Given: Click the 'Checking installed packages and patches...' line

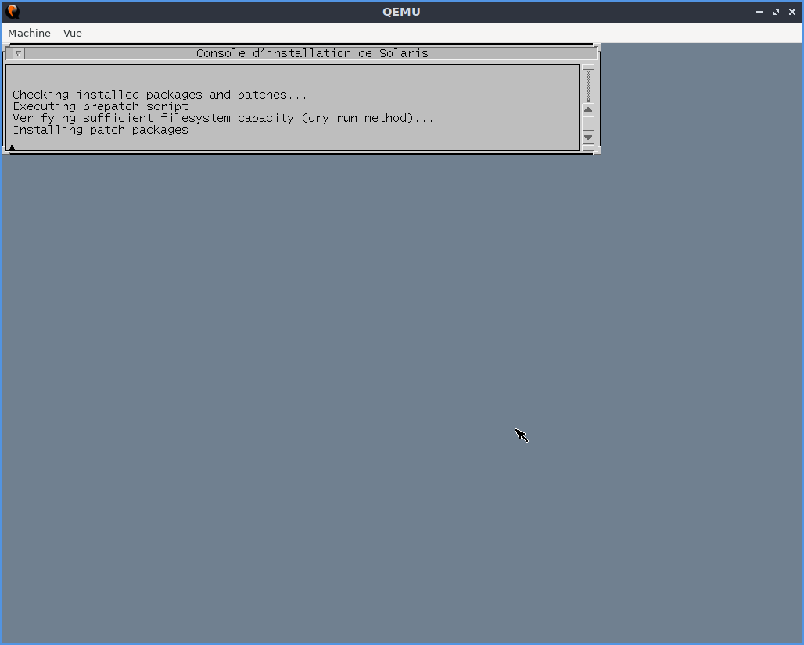Looking at the screenshot, I should pyautogui.click(x=160, y=95).
